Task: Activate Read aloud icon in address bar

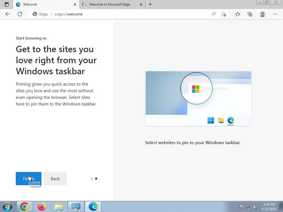Action: coord(214,14)
